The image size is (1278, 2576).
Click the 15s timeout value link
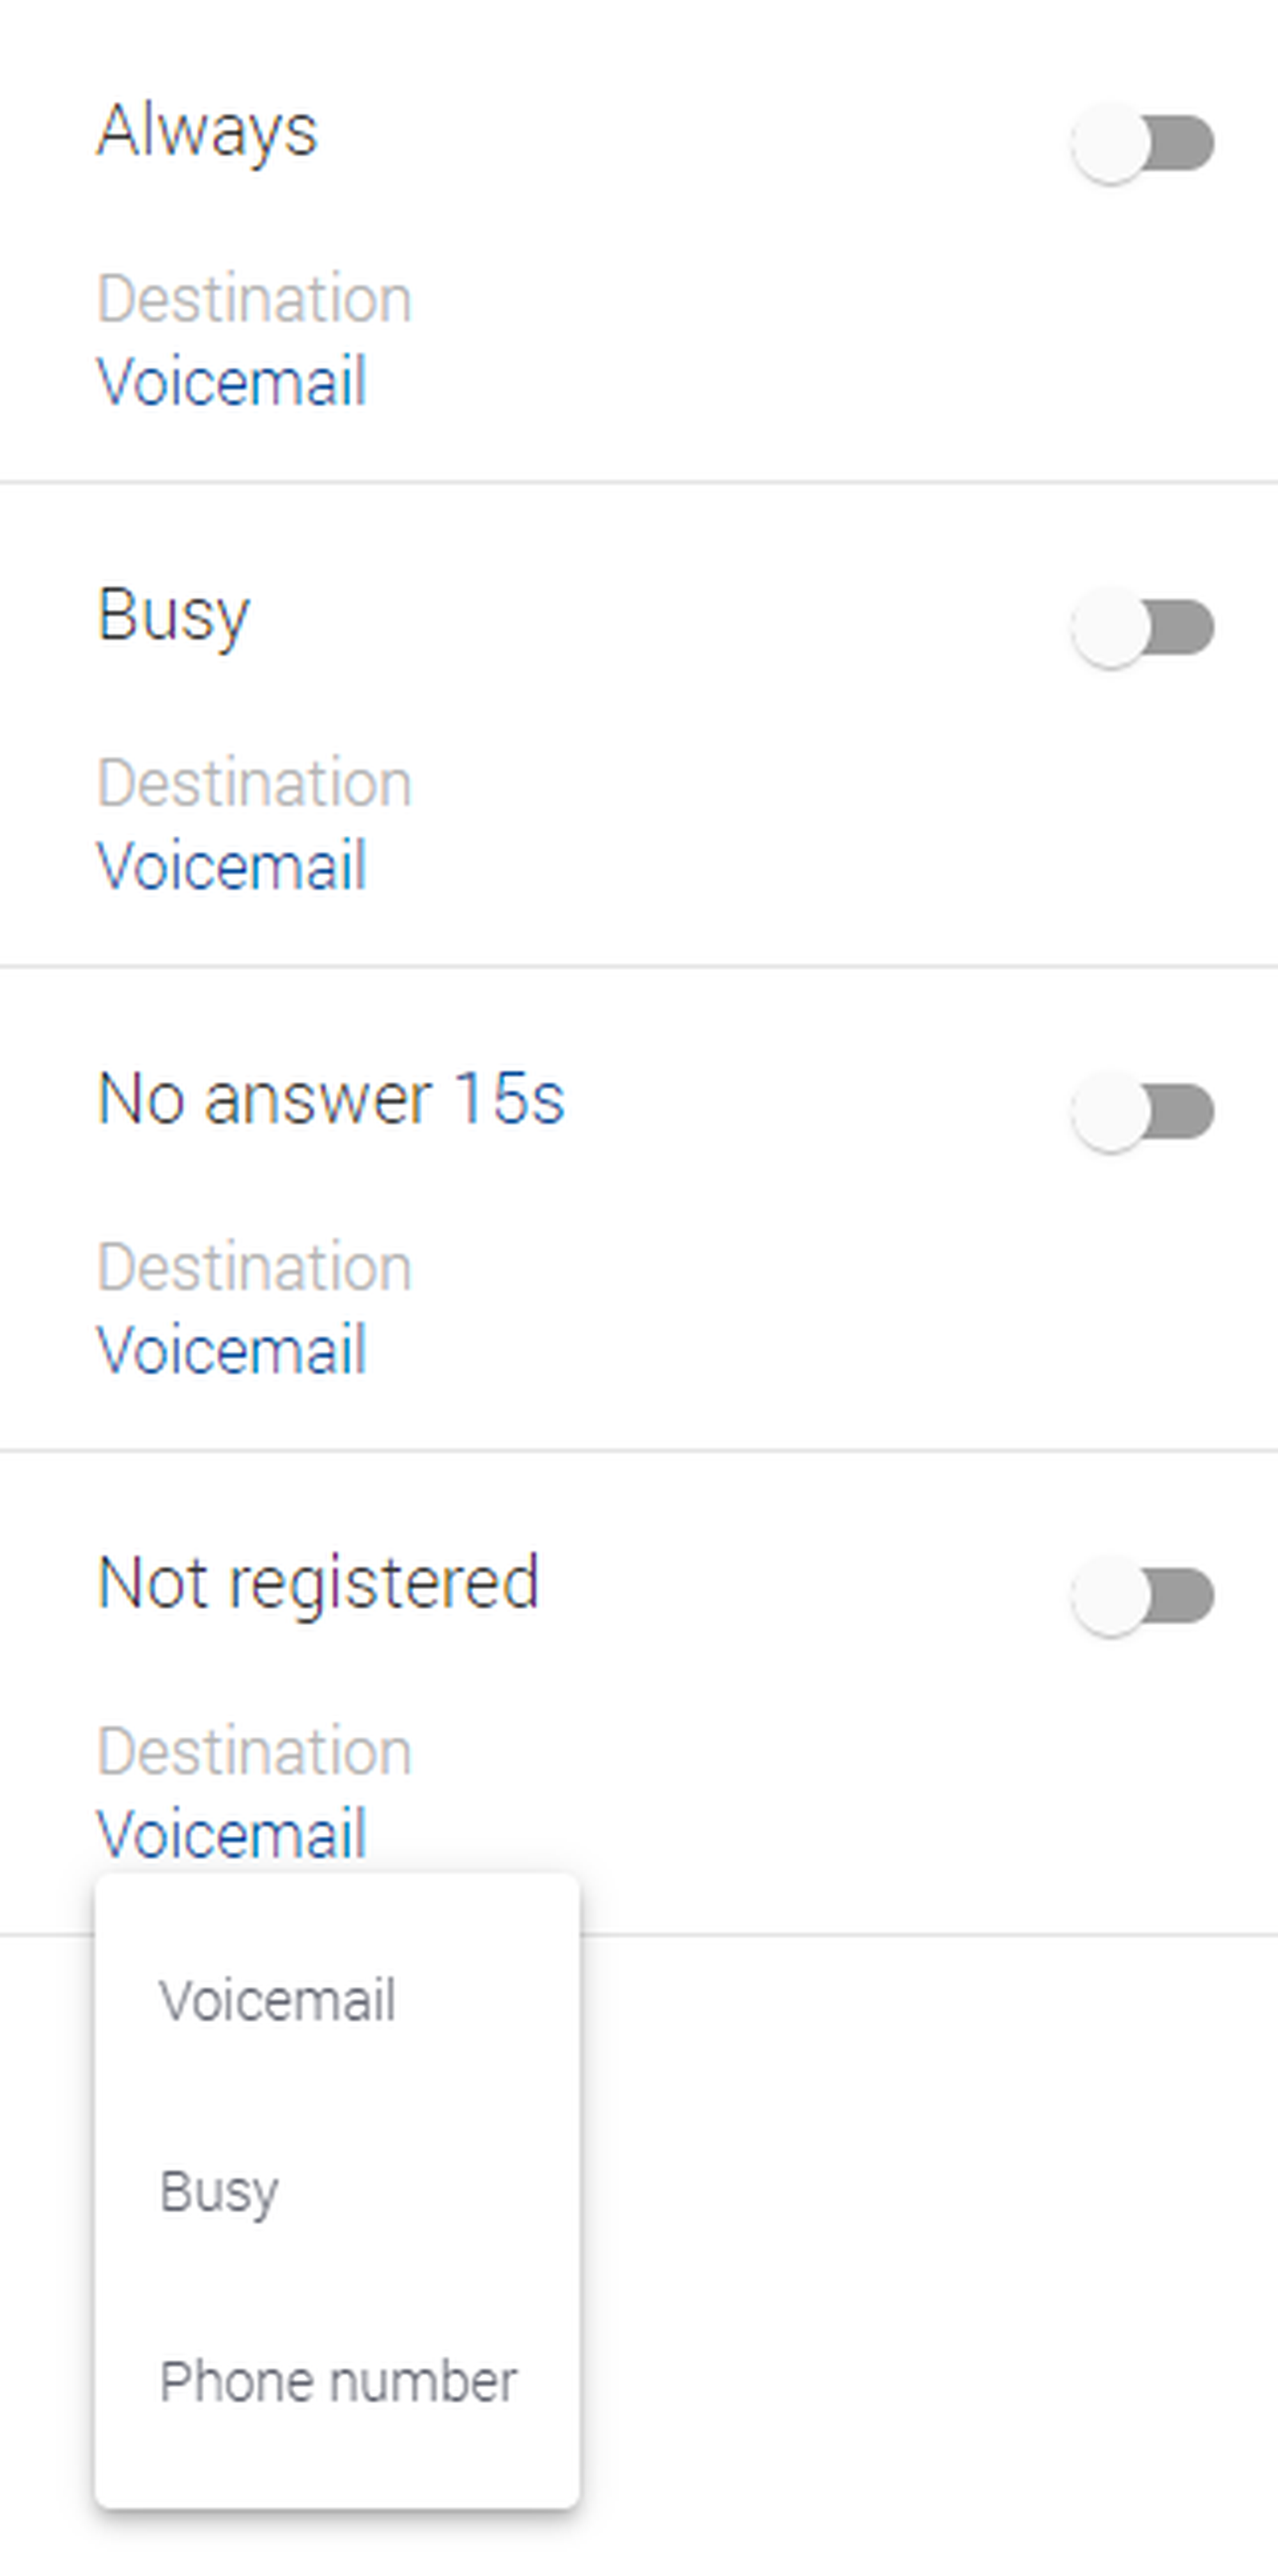pyautogui.click(x=509, y=1099)
